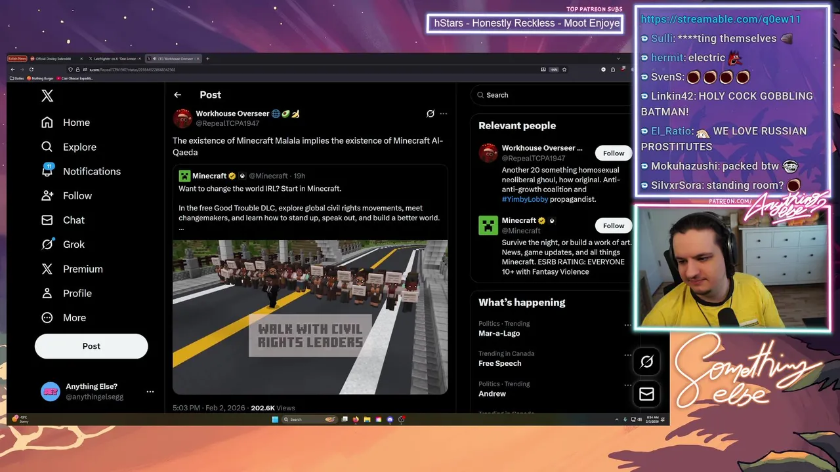Go to Home in X sidebar
840x472 pixels.
(x=66, y=123)
